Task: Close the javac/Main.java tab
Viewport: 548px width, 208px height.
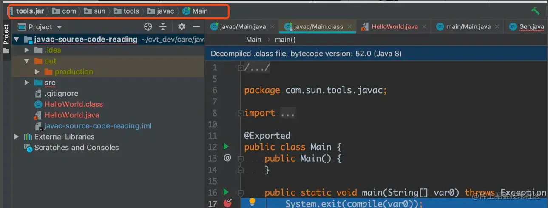Action: (x=273, y=26)
